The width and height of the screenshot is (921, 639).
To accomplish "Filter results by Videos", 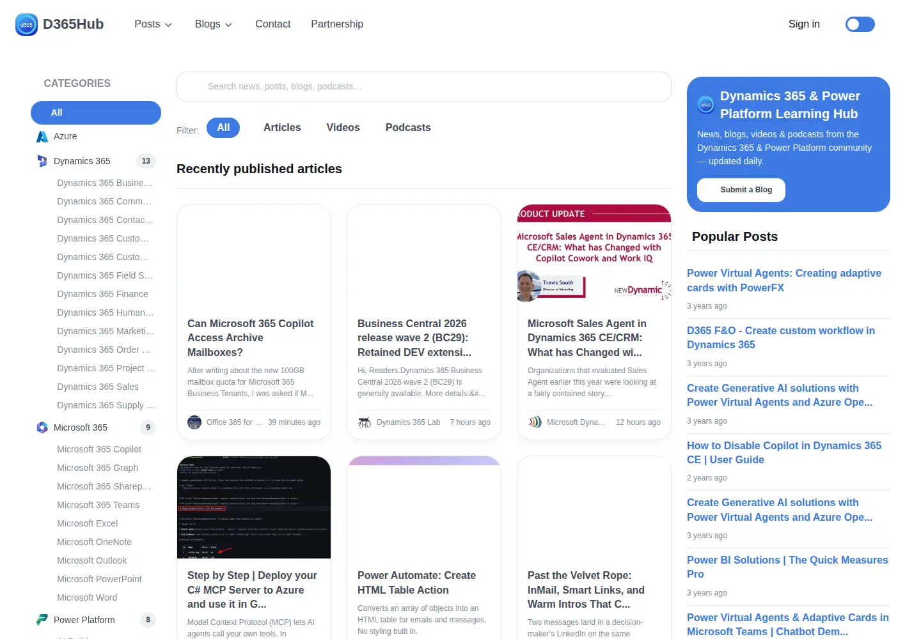I will (x=343, y=128).
